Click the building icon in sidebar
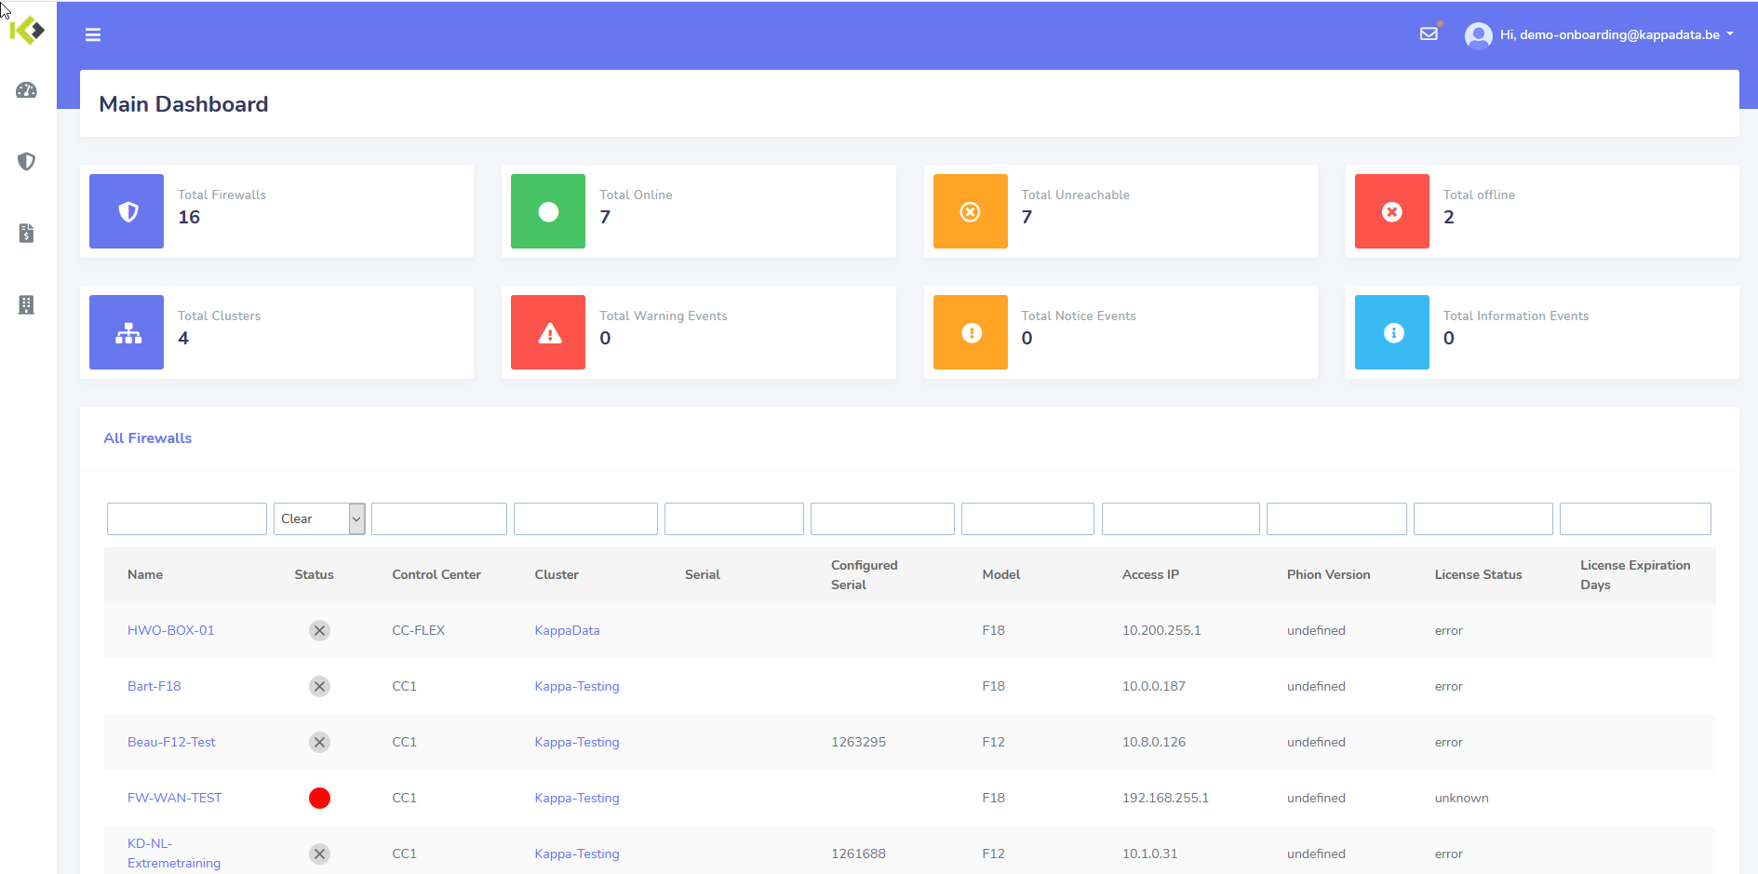Screen dimensions: 1758x874 pos(26,304)
